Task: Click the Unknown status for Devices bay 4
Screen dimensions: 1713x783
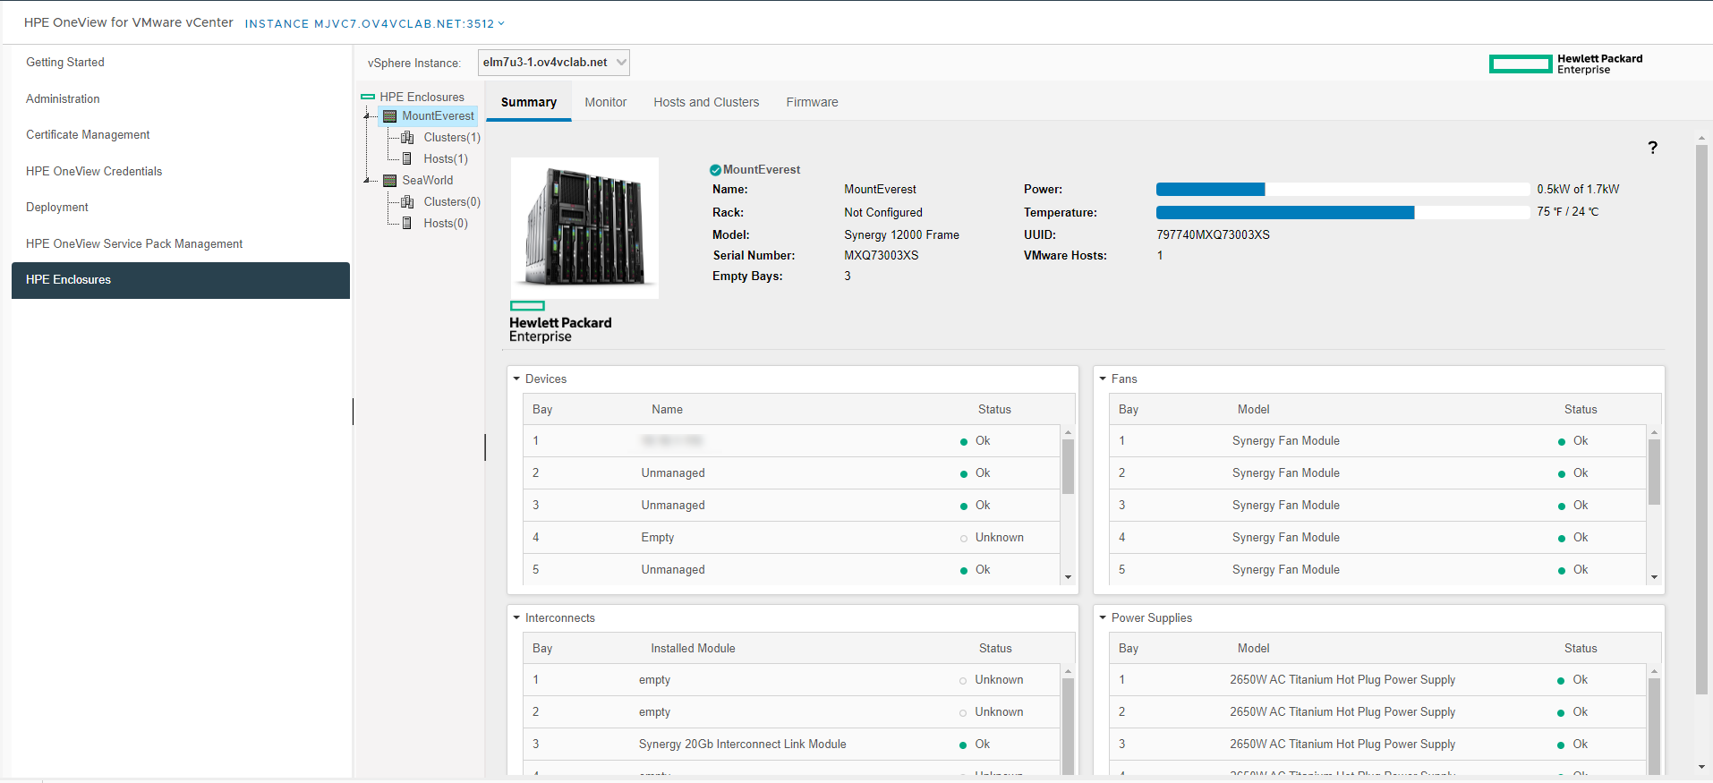Action: point(1000,538)
